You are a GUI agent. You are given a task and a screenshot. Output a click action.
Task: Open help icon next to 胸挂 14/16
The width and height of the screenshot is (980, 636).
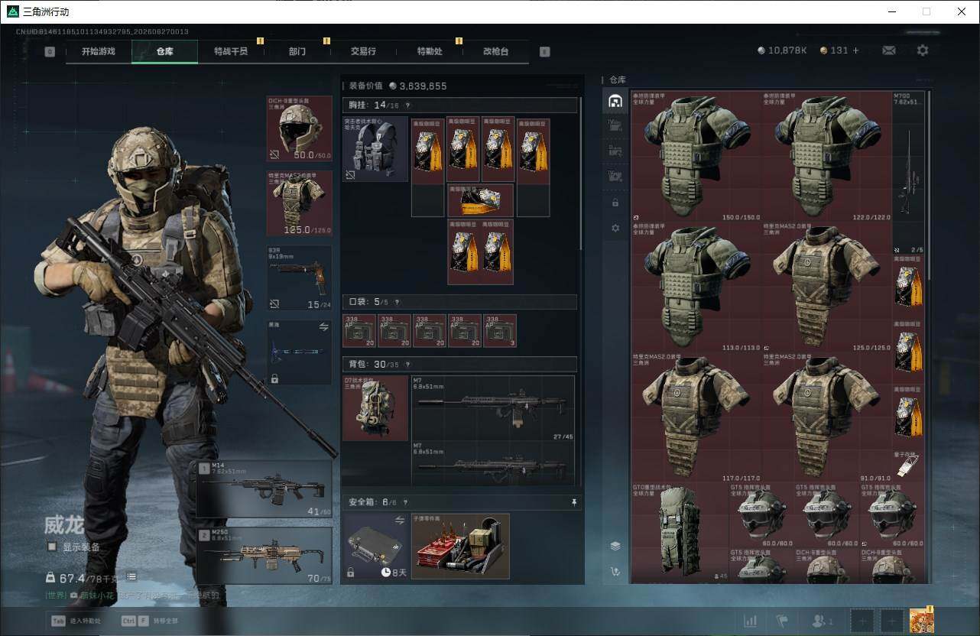tap(407, 105)
